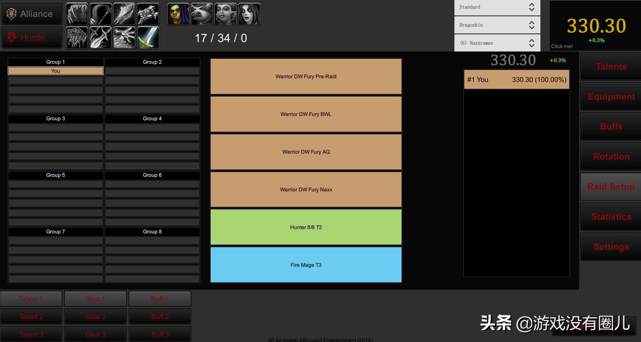Click the "Group 1" header
641x342 pixels.
coord(56,62)
